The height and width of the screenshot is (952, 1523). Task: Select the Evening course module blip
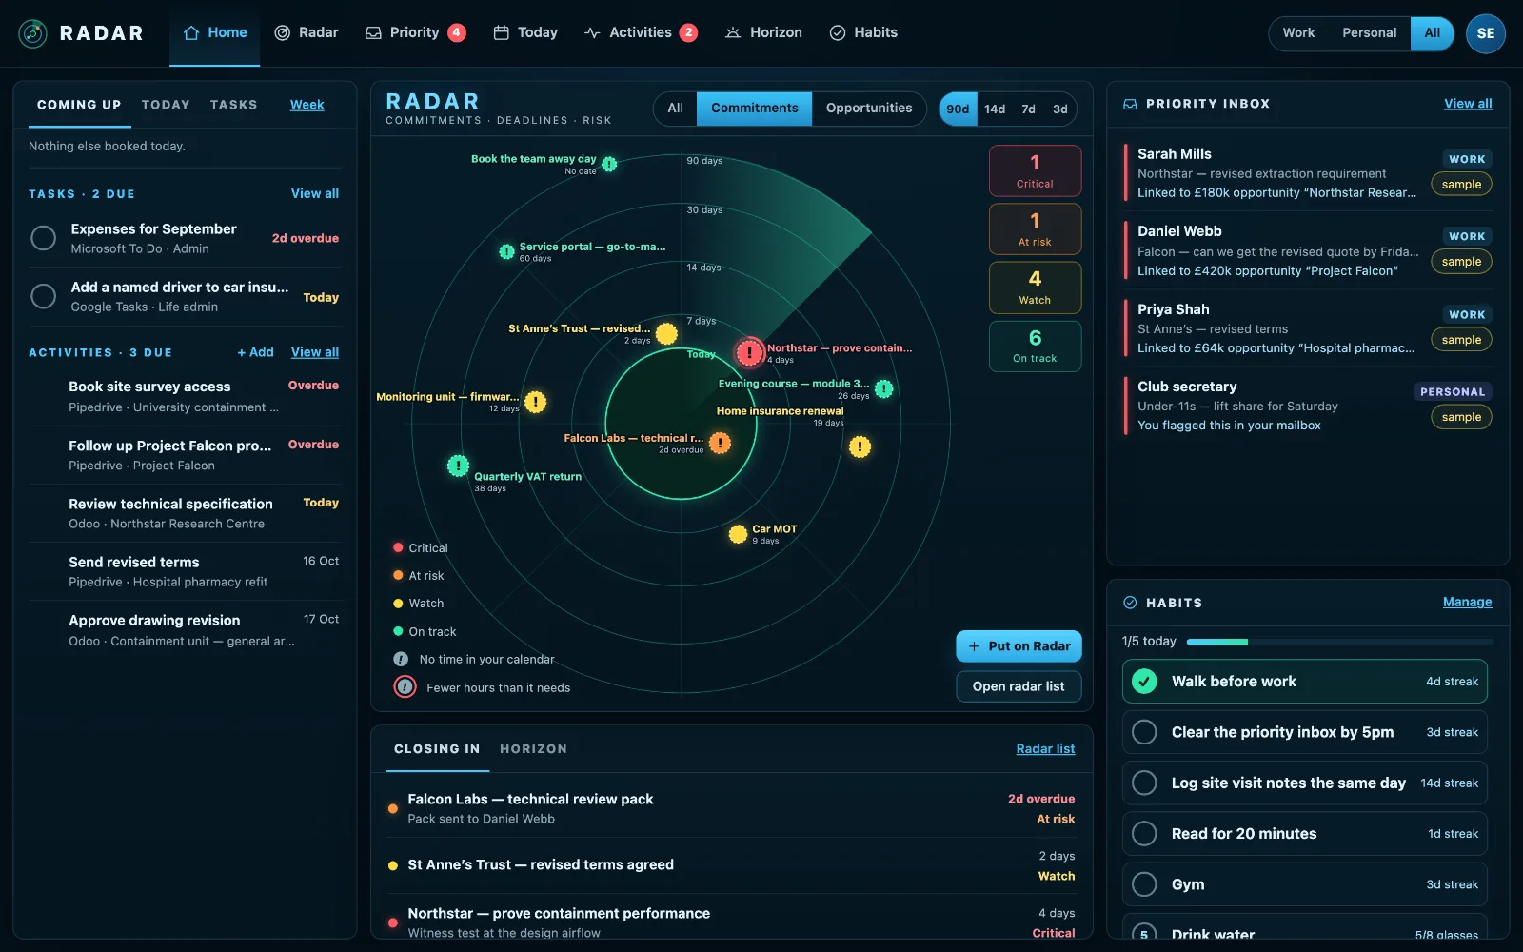(x=884, y=388)
